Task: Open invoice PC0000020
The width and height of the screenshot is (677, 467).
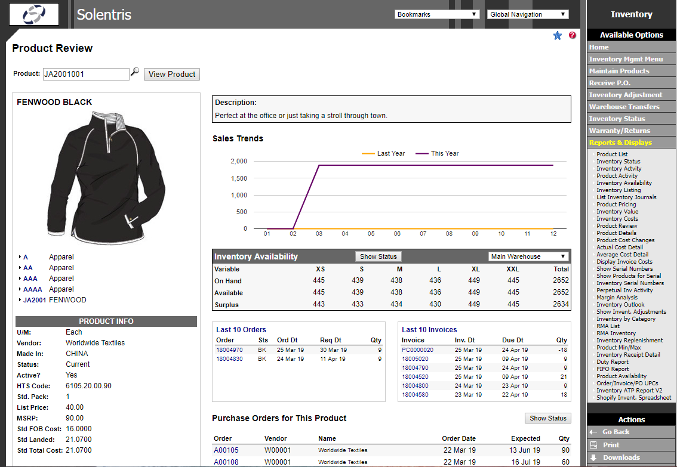Action: click(x=417, y=350)
